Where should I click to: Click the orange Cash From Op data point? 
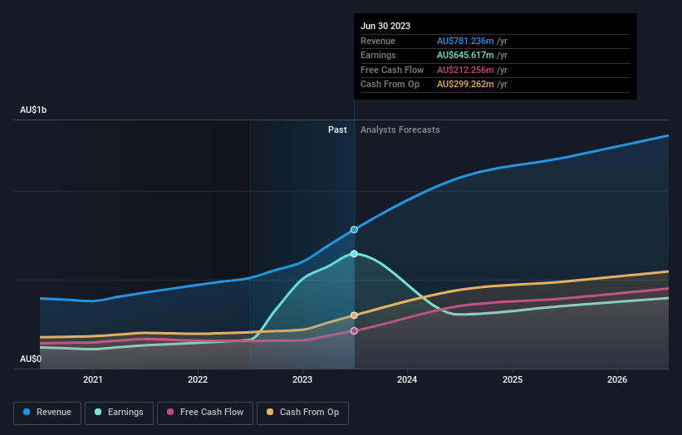point(354,315)
